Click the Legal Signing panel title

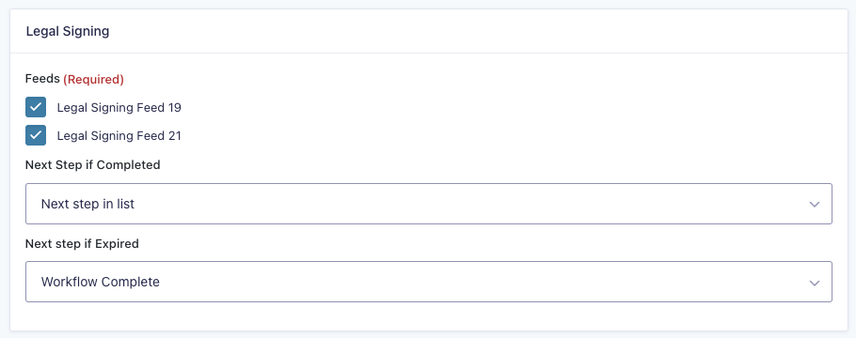click(x=68, y=32)
